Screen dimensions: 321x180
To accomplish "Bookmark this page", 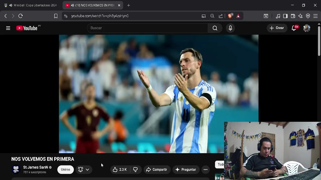I will [x=56, y=16].
